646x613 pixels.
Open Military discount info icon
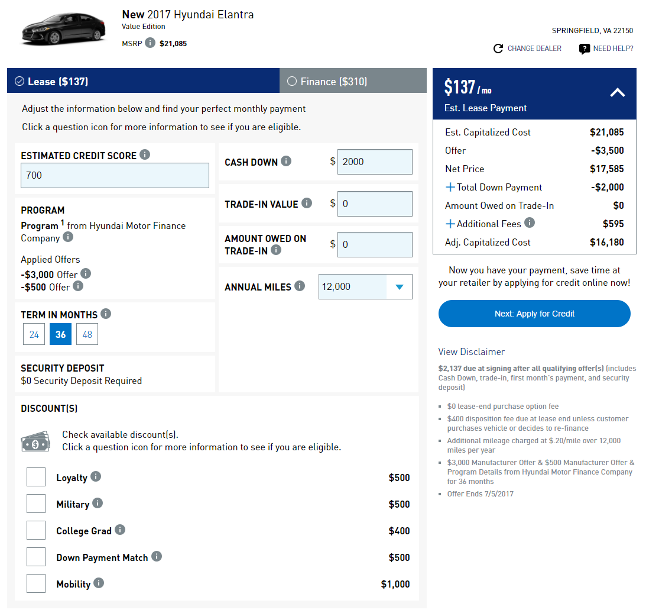tap(98, 504)
